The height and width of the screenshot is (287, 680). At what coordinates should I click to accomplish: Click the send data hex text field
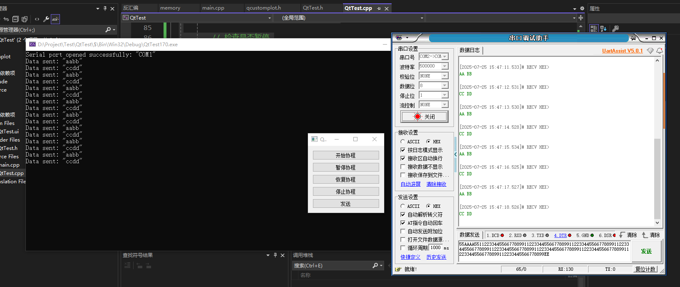(544, 251)
